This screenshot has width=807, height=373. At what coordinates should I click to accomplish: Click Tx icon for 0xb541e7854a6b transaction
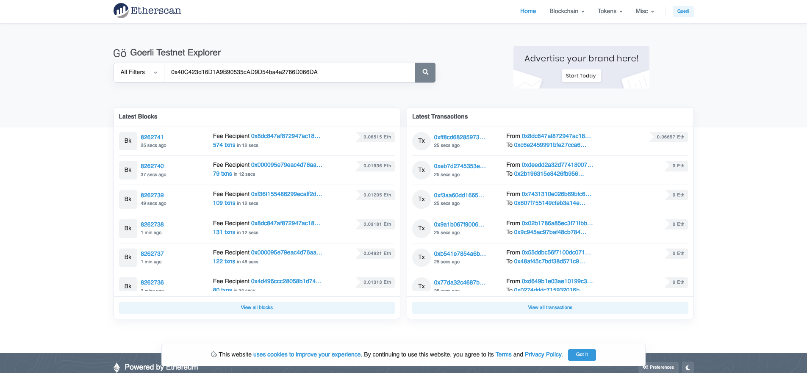coord(422,257)
